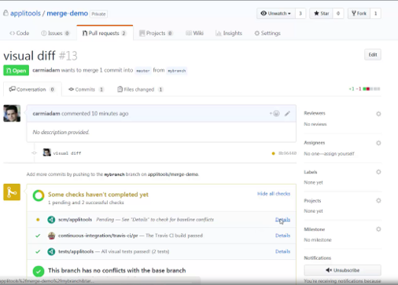The image size is (398, 285).
Task: Click the pending checks circle icon
Action: tap(39, 195)
